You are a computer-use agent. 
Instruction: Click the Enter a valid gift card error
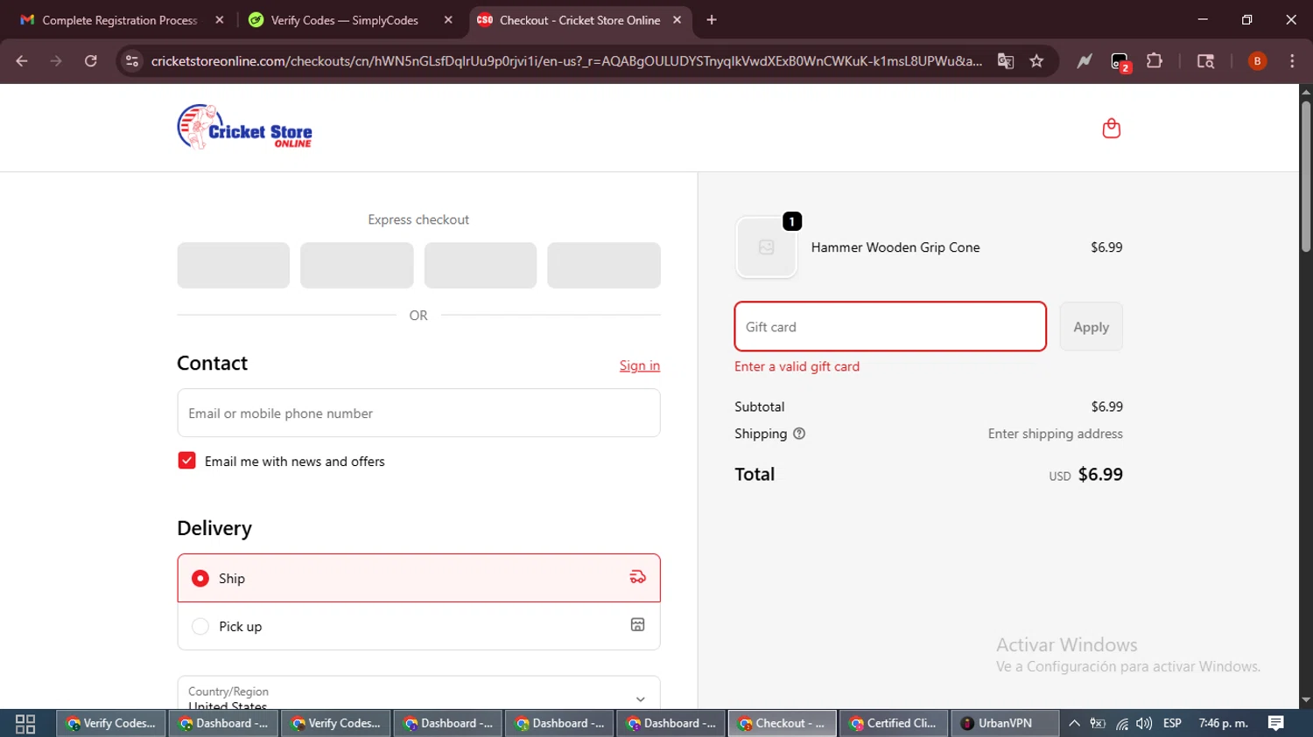pos(797,366)
